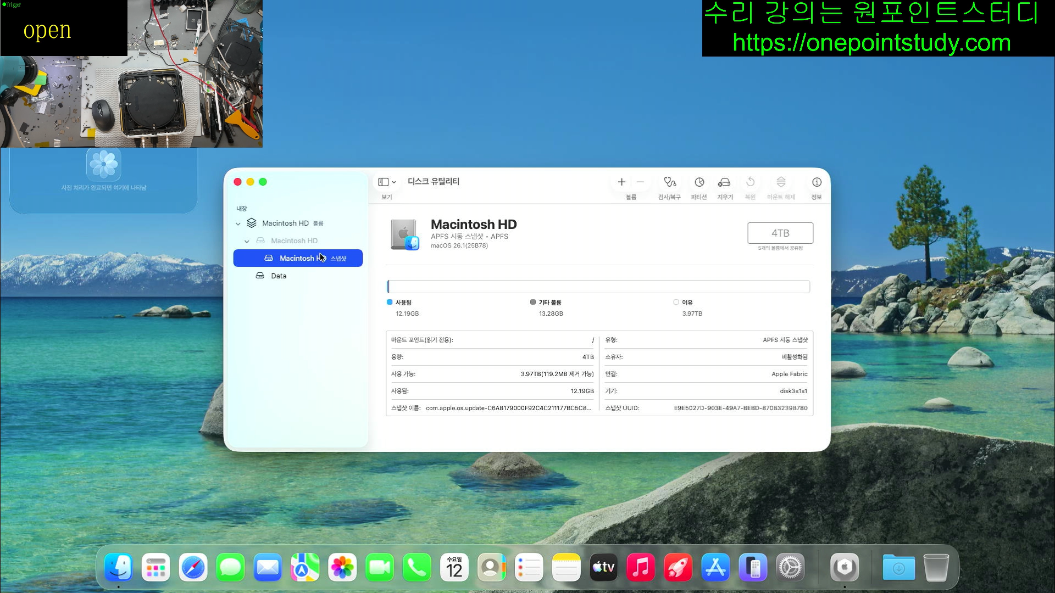Viewport: 1055px width, 593px height.
Task: Click the 4TB capacity box
Action: click(780, 233)
